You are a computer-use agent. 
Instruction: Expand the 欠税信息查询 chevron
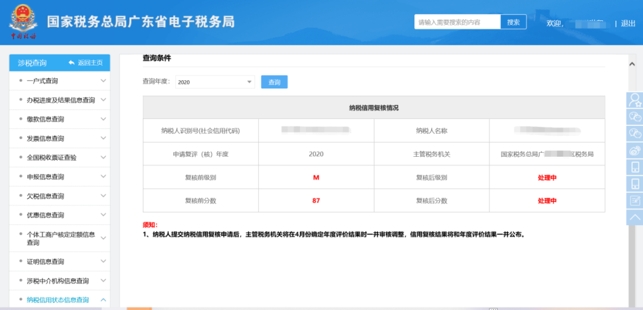click(104, 196)
